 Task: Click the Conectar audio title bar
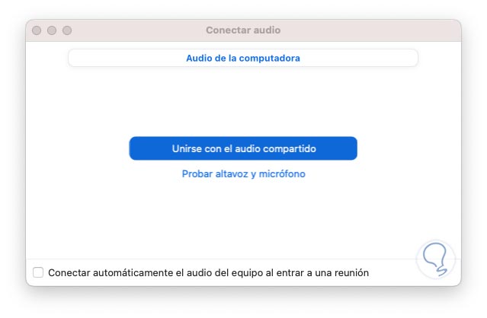click(243, 30)
